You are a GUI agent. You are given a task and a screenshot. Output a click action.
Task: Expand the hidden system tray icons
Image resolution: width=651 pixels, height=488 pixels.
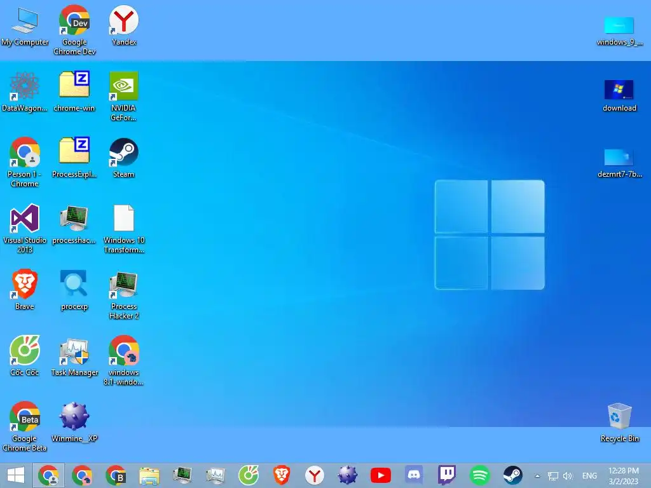537,476
